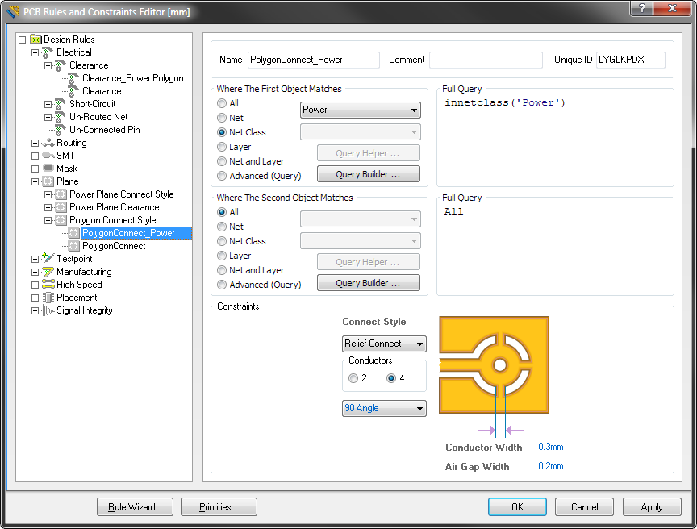Click the Design Rules folder icon
697x529 pixels.
click(36, 40)
